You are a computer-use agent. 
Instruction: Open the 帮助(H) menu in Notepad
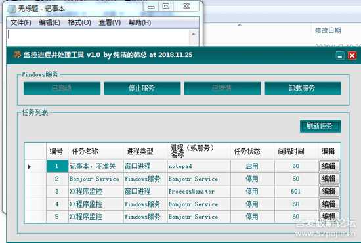[x=140, y=22]
